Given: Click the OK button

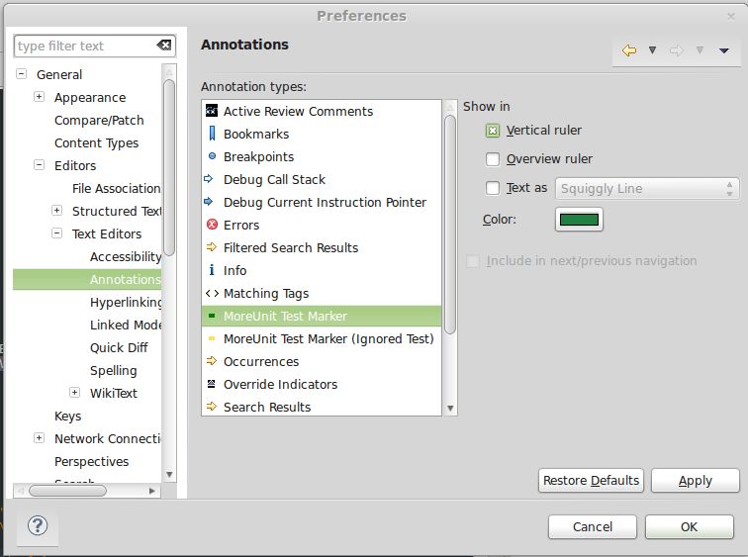Looking at the screenshot, I should point(689,526).
